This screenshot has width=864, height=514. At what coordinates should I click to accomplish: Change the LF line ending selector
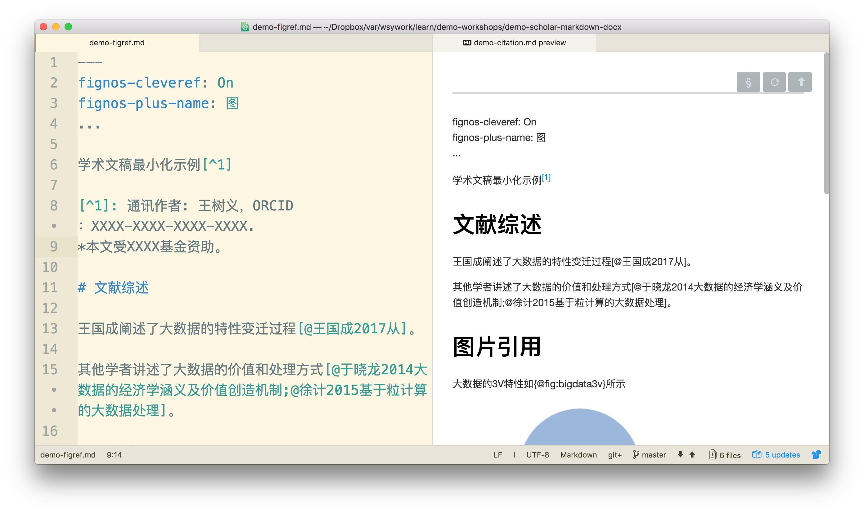coord(497,455)
